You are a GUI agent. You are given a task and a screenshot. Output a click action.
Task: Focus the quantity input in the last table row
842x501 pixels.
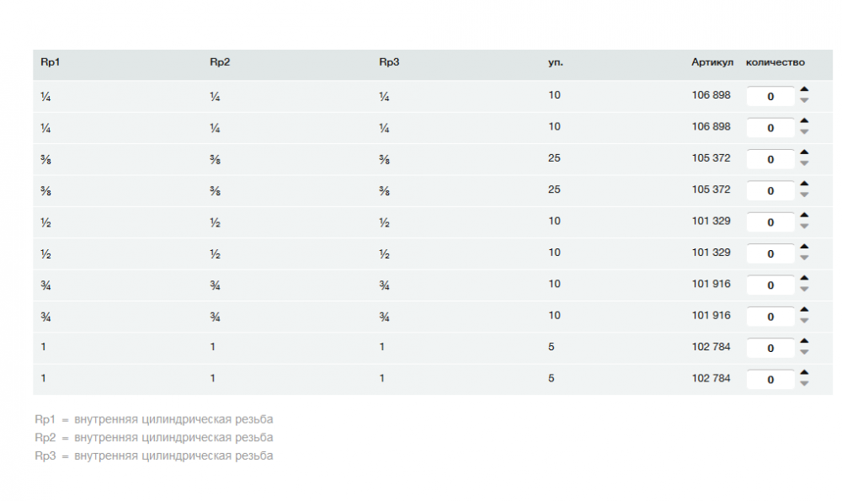click(770, 380)
